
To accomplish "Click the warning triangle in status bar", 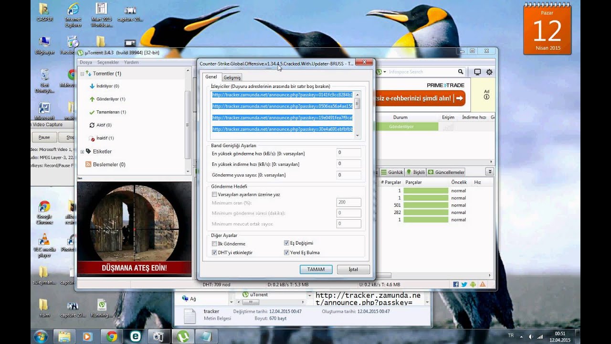I will click(483, 284).
